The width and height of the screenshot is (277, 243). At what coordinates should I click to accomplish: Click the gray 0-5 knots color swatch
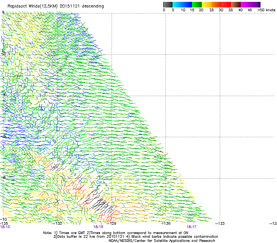click(x=168, y=4)
